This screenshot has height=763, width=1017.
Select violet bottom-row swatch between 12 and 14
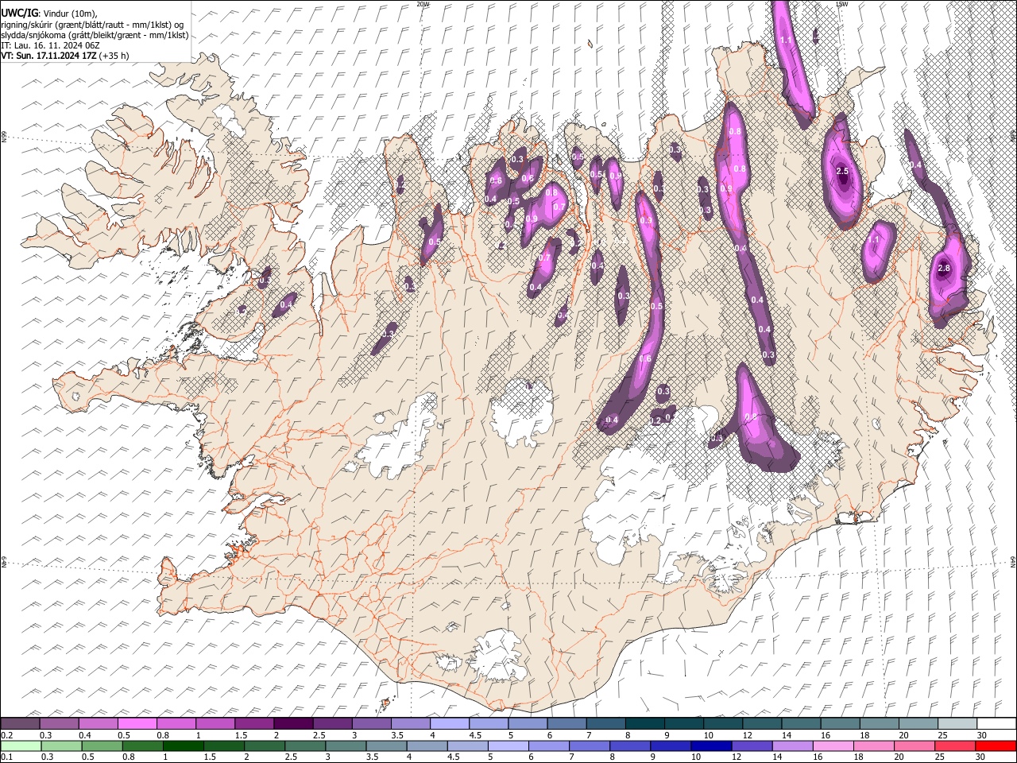pos(752,746)
